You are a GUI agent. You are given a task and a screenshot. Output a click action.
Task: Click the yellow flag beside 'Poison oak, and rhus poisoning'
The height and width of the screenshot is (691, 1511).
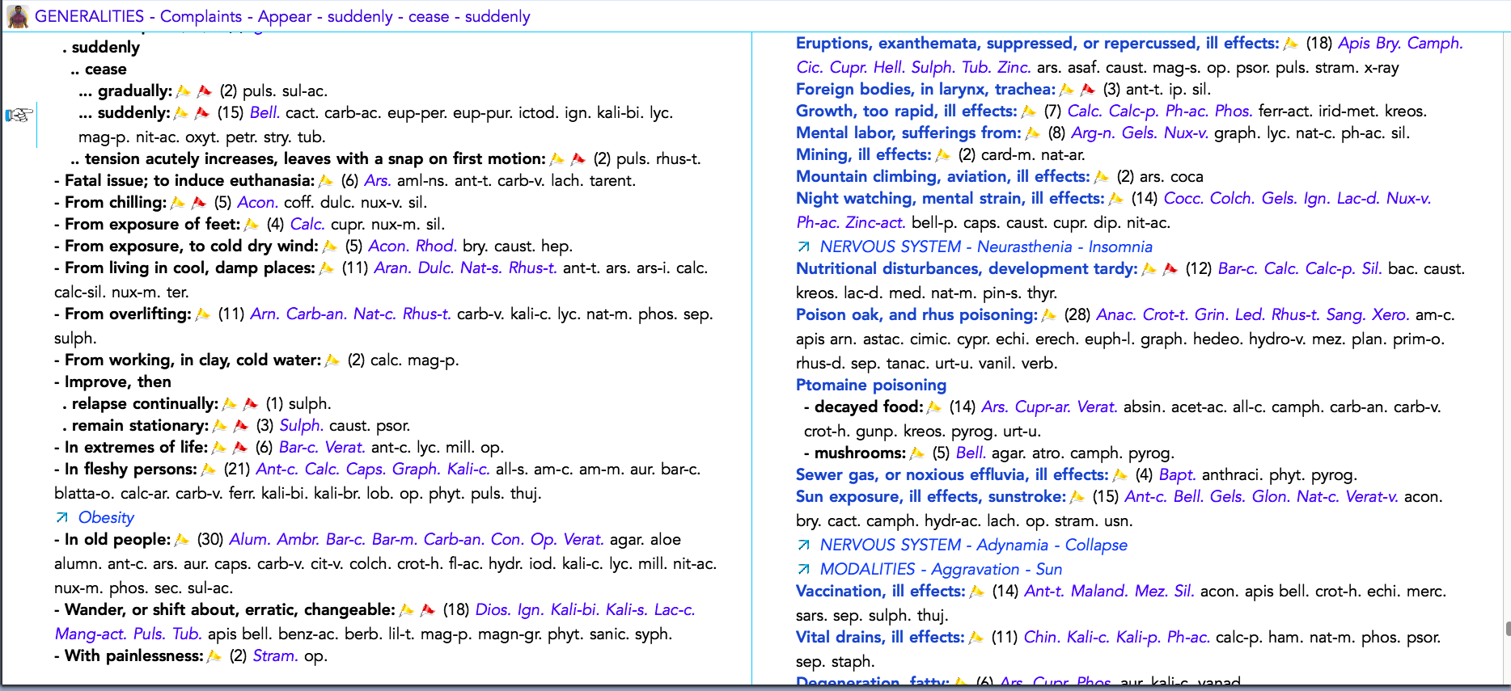pyautogui.click(x=1049, y=314)
